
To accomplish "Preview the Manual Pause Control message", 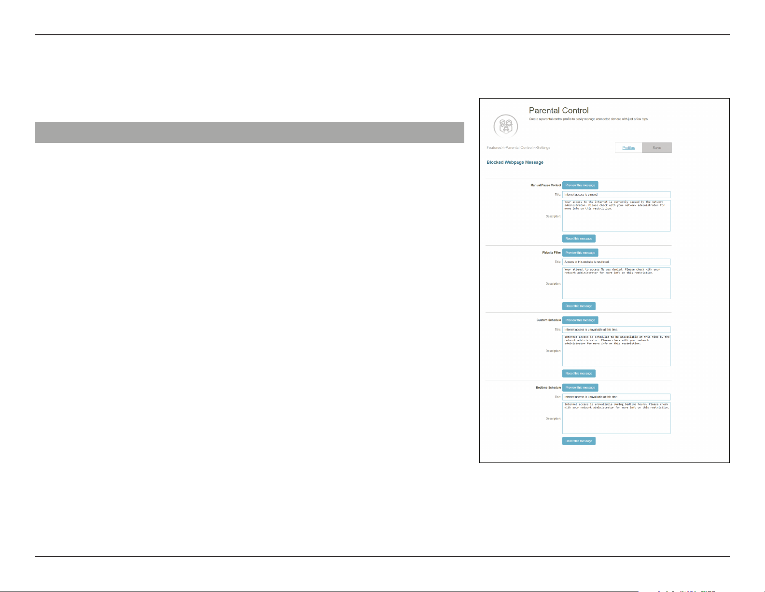I will coord(580,185).
